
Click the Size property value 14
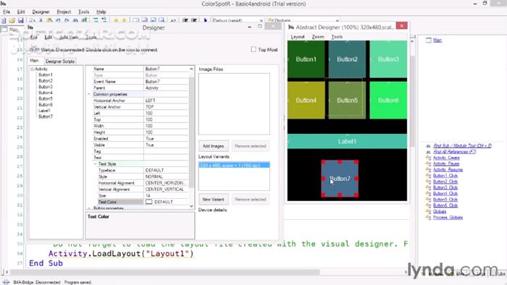[x=166, y=195]
